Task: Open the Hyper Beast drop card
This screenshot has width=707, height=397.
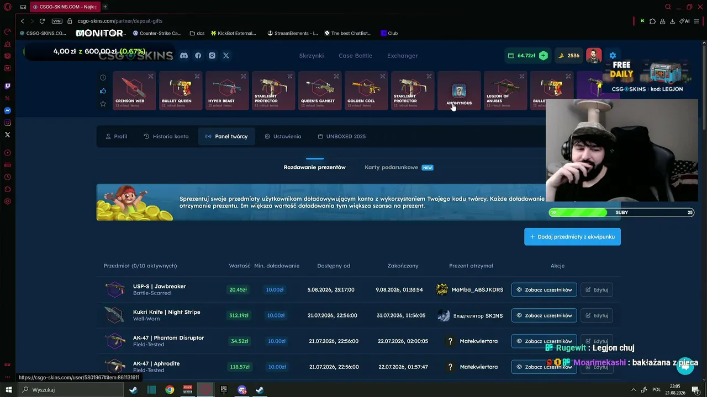Action: pos(227,91)
